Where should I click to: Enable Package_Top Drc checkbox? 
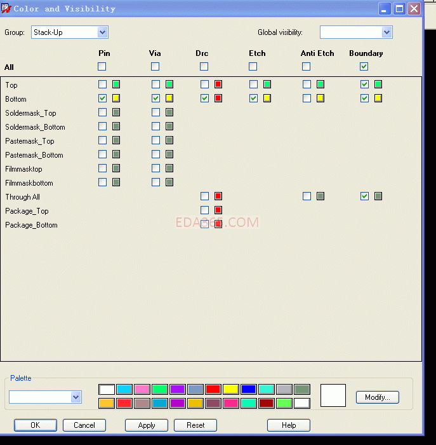coord(204,210)
